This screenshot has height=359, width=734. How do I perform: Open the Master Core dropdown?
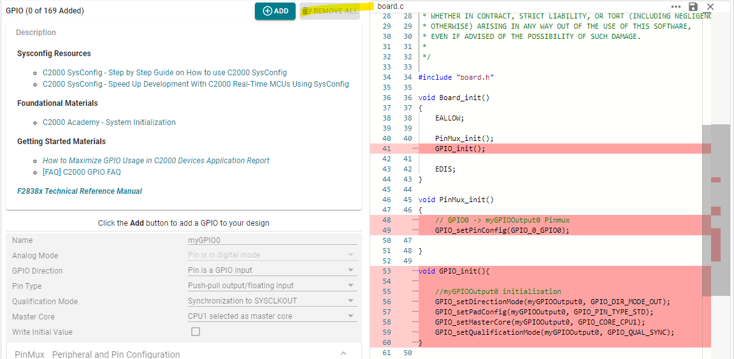273,316
